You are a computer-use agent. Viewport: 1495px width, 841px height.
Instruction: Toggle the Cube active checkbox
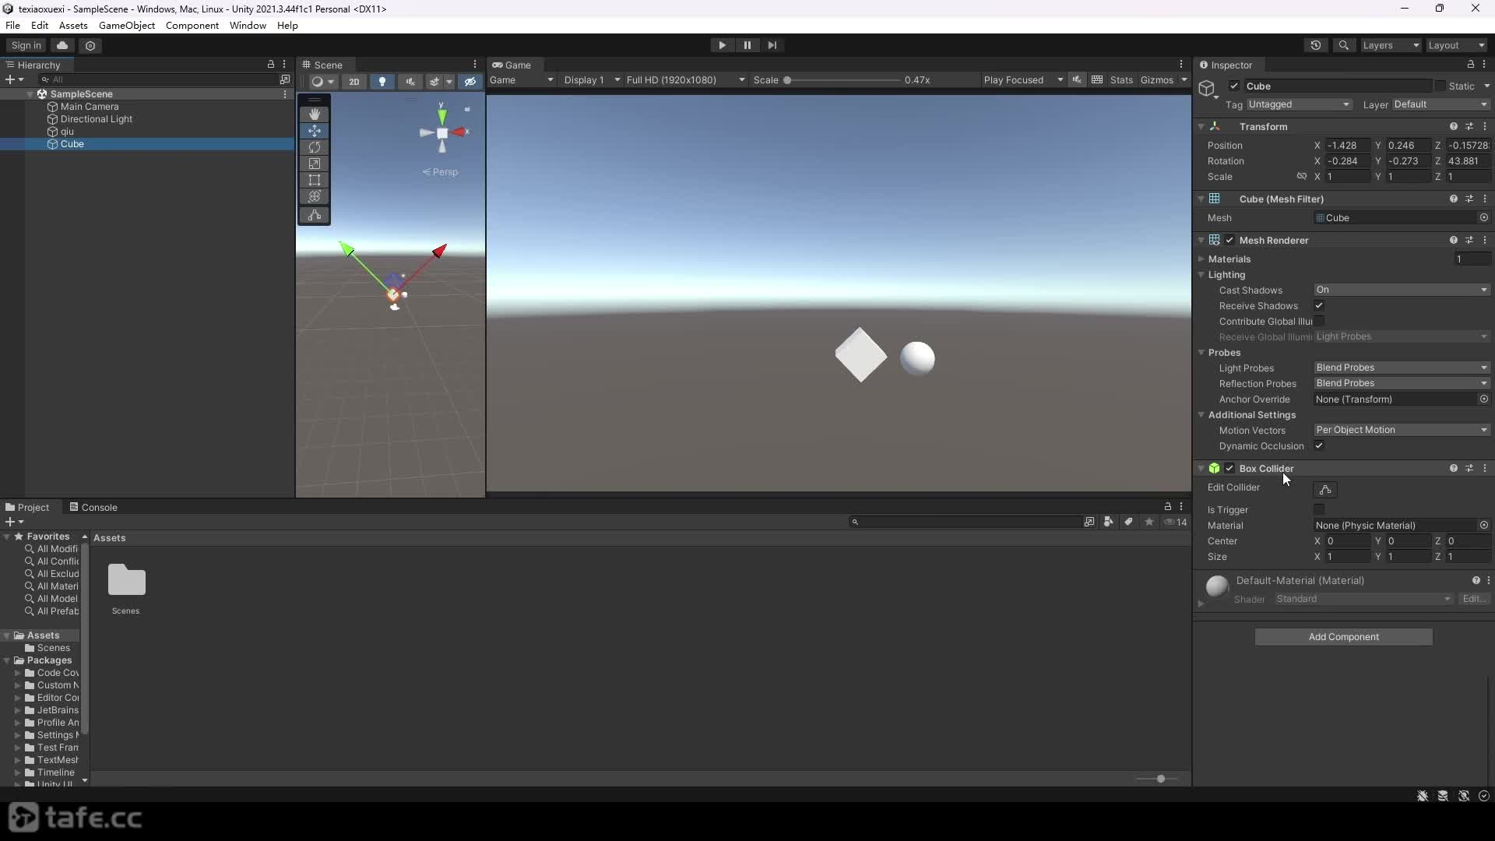(x=1234, y=86)
